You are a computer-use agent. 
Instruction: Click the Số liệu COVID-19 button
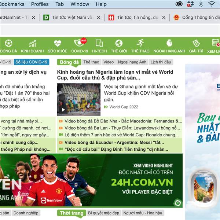pos(32,62)
